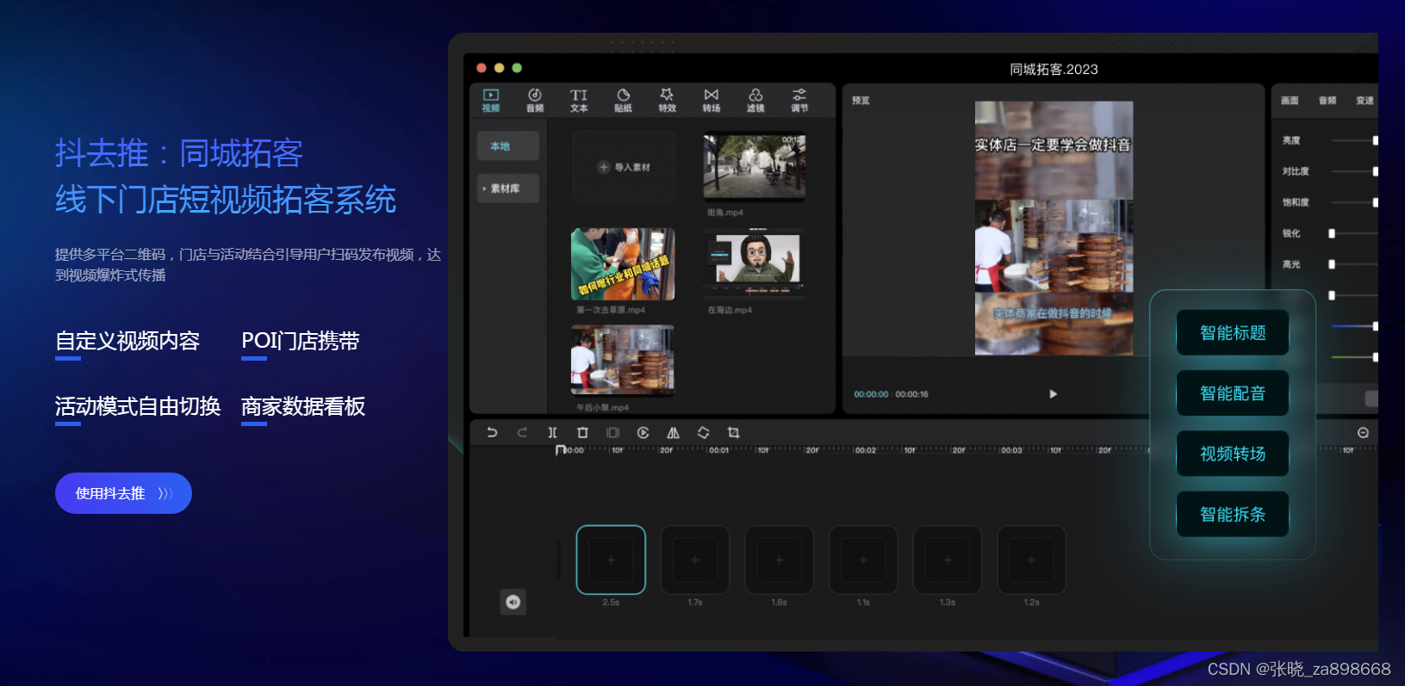Click the 导入素材 import area
The width and height of the screenshot is (1405, 686).
click(624, 167)
